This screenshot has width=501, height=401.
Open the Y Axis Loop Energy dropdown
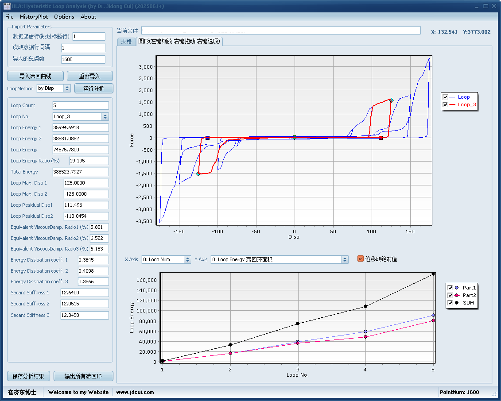pos(345,260)
